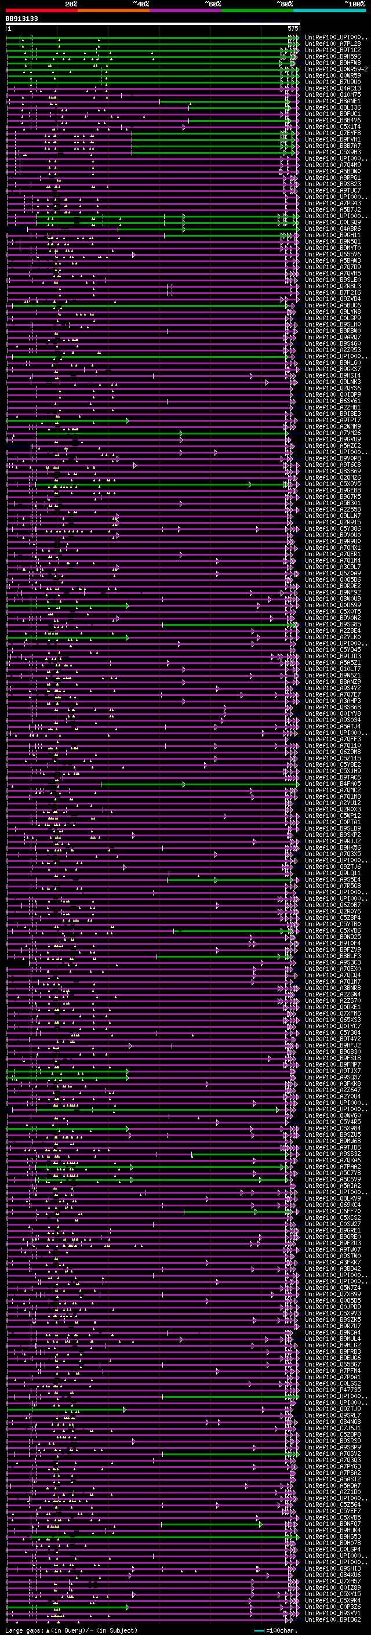
Task: Select hit label UniRef100_C5X9H3
Action: 333,152
